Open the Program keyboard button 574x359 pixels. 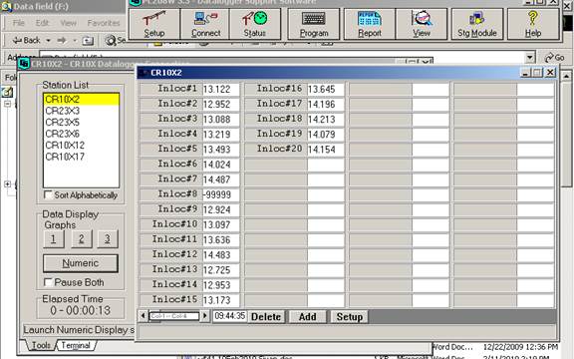[314, 24]
